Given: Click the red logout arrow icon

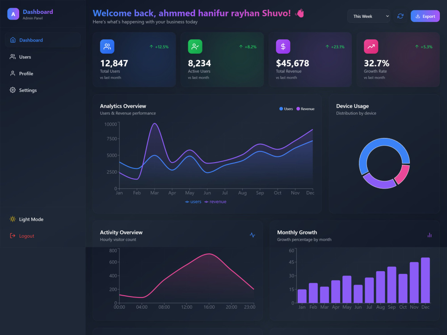Looking at the screenshot, I should pos(13,235).
